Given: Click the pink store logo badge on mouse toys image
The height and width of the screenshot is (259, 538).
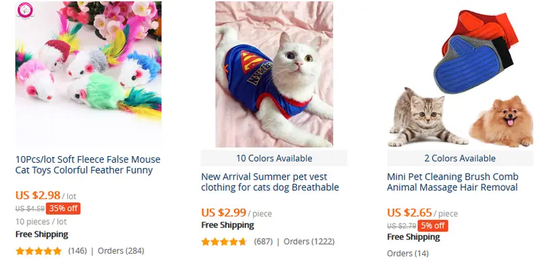Looking at the screenshot, I should tap(26, 10).
